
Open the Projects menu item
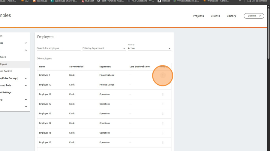198,16
